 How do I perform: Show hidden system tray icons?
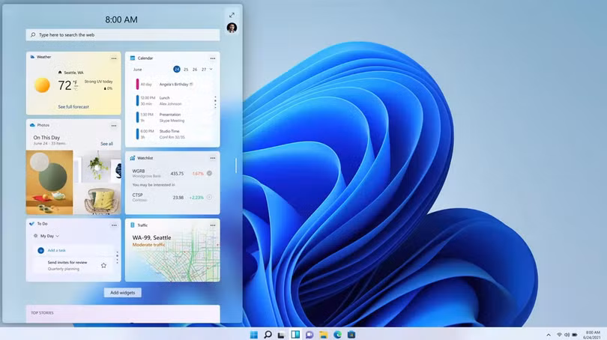point(549,335)
